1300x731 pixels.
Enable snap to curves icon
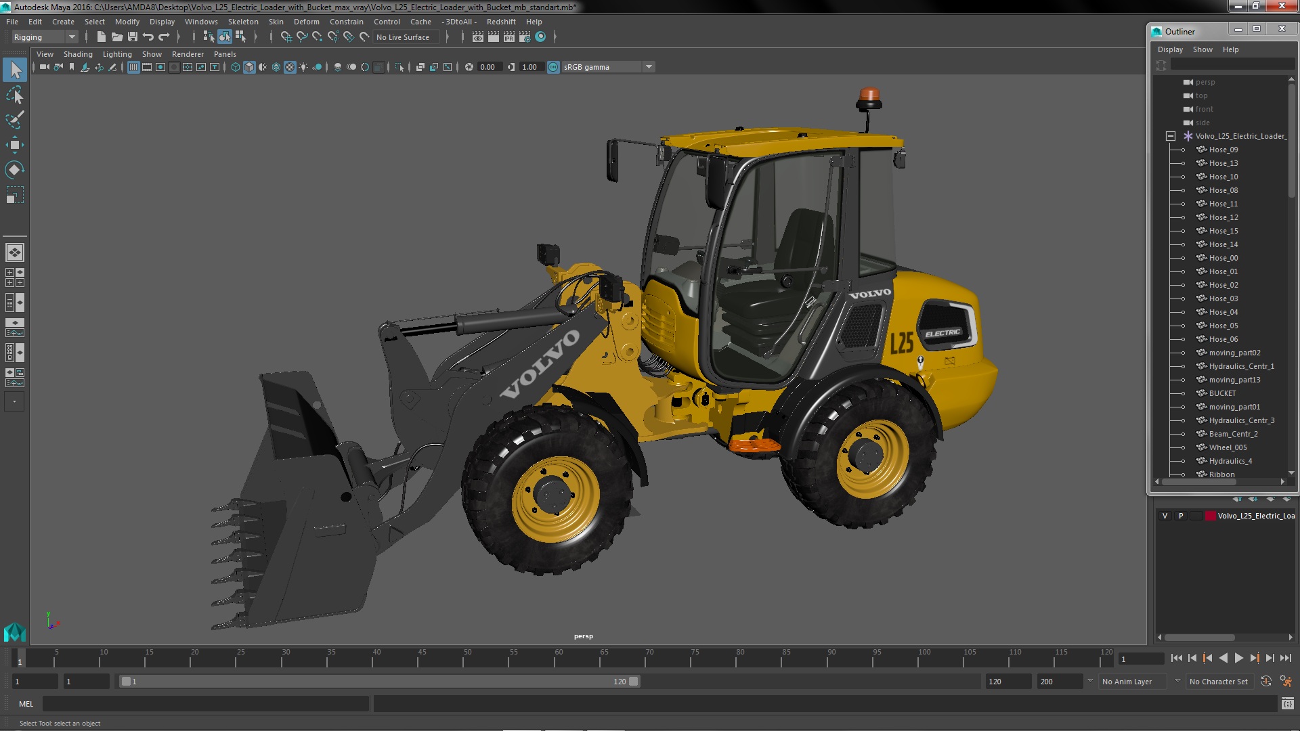[302, 37]
